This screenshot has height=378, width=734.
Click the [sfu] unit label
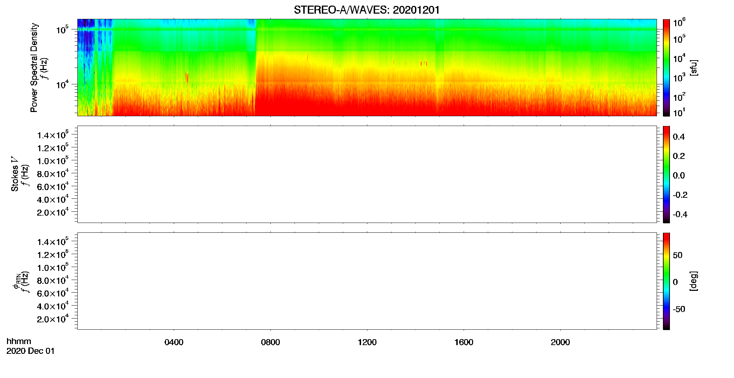[x=693, y=68]
